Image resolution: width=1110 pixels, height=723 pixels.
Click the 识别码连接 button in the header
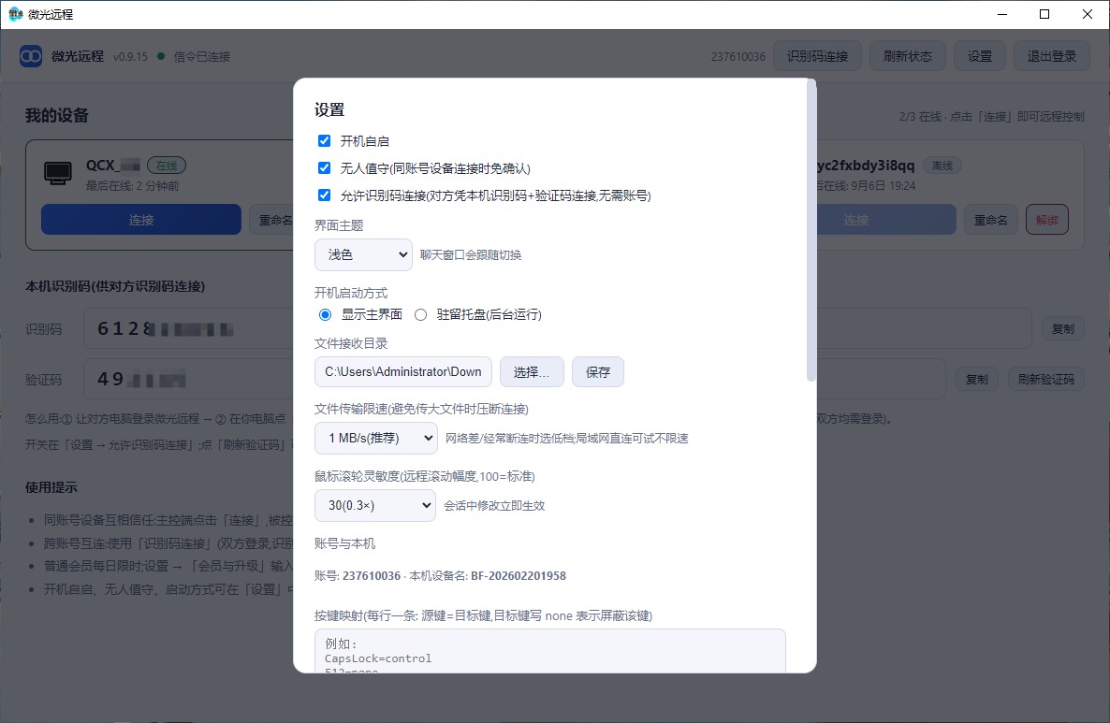(818, 56)
